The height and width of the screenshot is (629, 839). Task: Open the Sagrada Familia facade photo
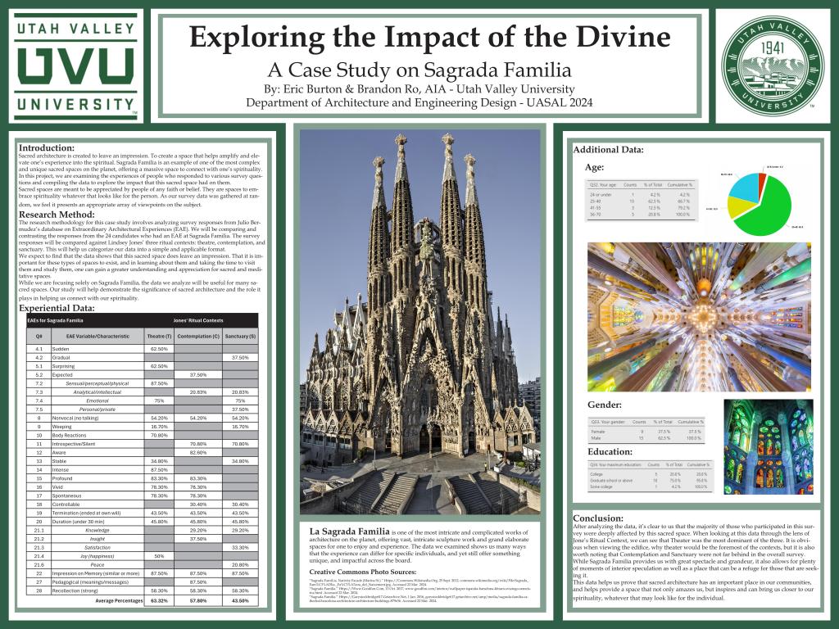pos(419,324)
